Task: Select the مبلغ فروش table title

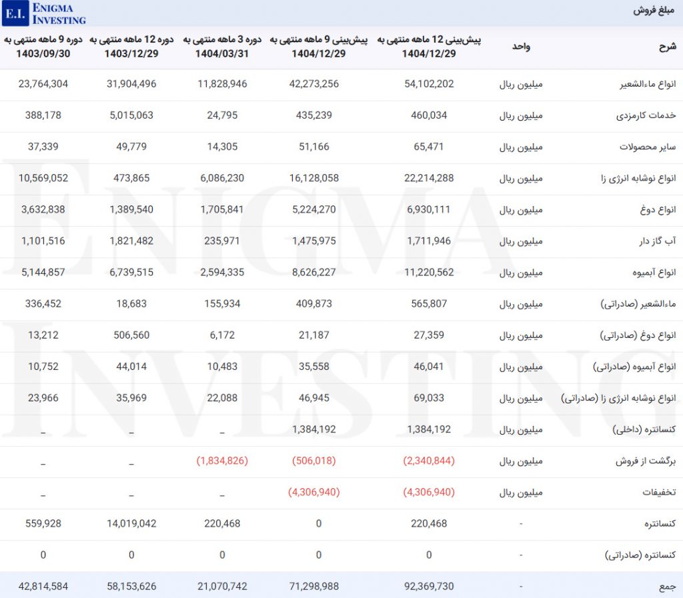Action: pyautogui.click(x=654, y=12)
